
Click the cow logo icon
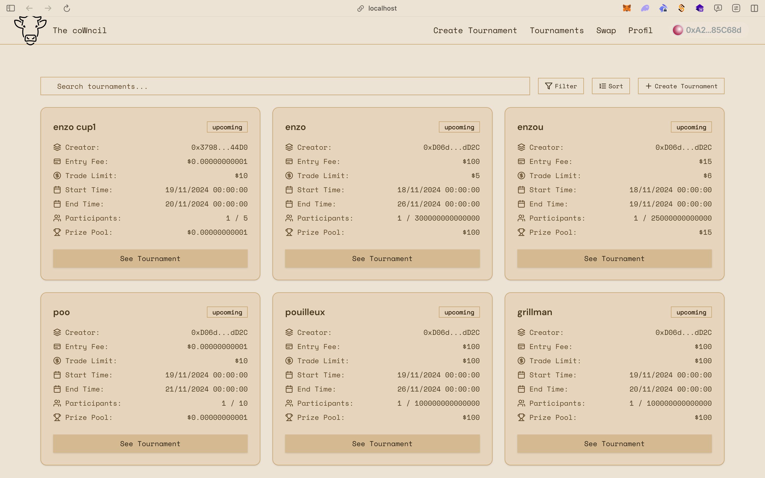tap(30, 30)
